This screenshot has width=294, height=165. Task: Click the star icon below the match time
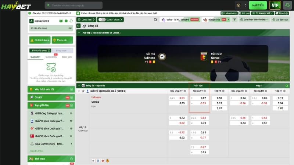coord(93,160)
